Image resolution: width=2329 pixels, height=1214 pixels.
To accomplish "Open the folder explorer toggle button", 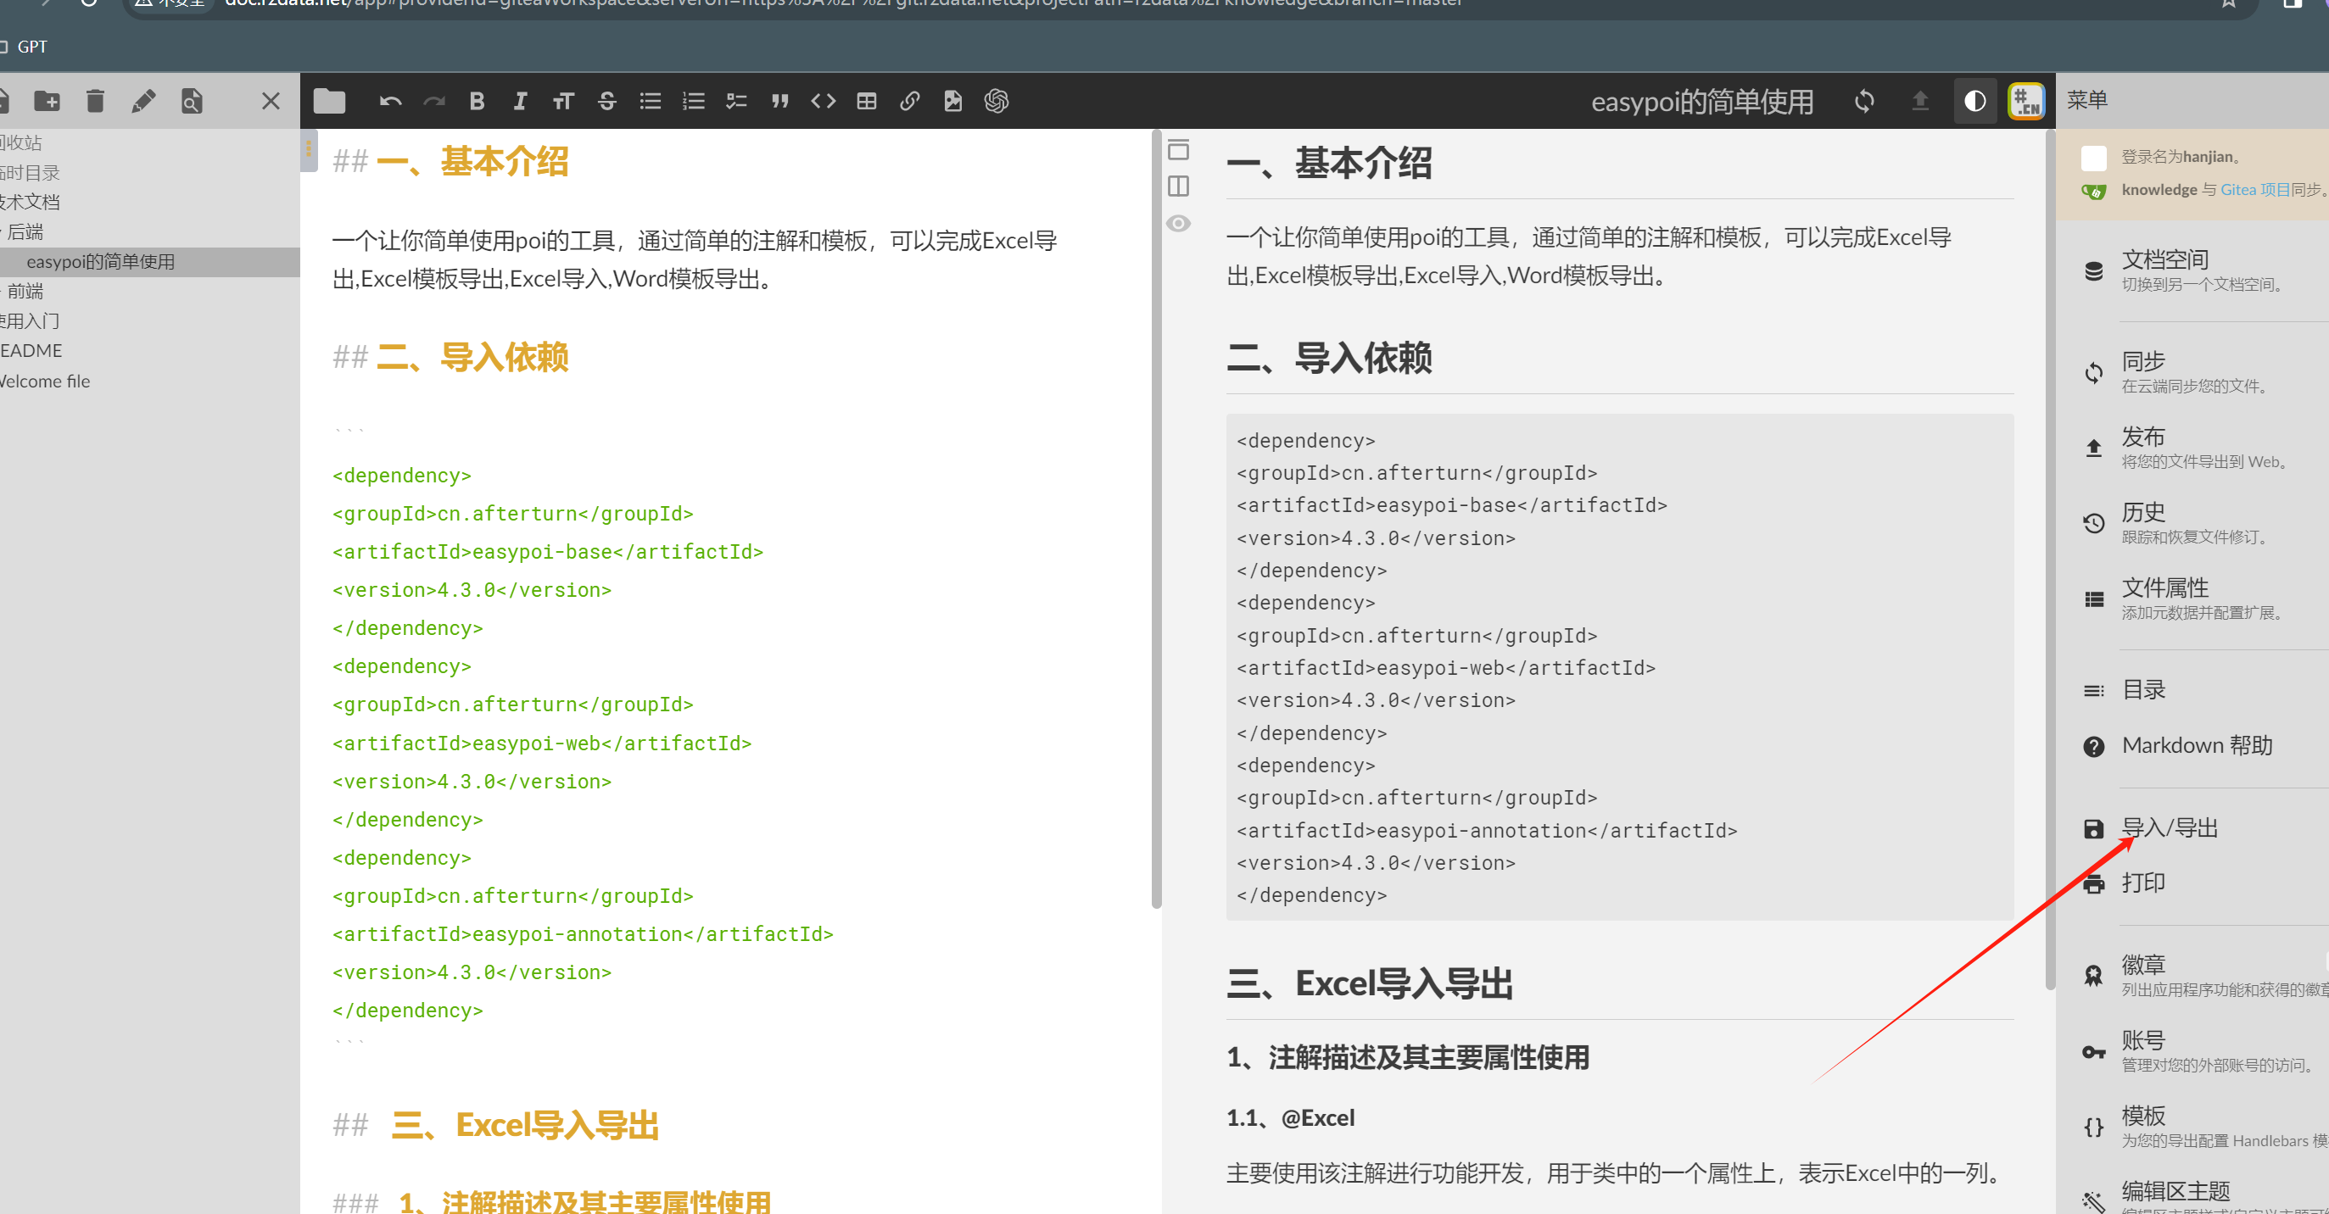I will [x=329, y=101].
